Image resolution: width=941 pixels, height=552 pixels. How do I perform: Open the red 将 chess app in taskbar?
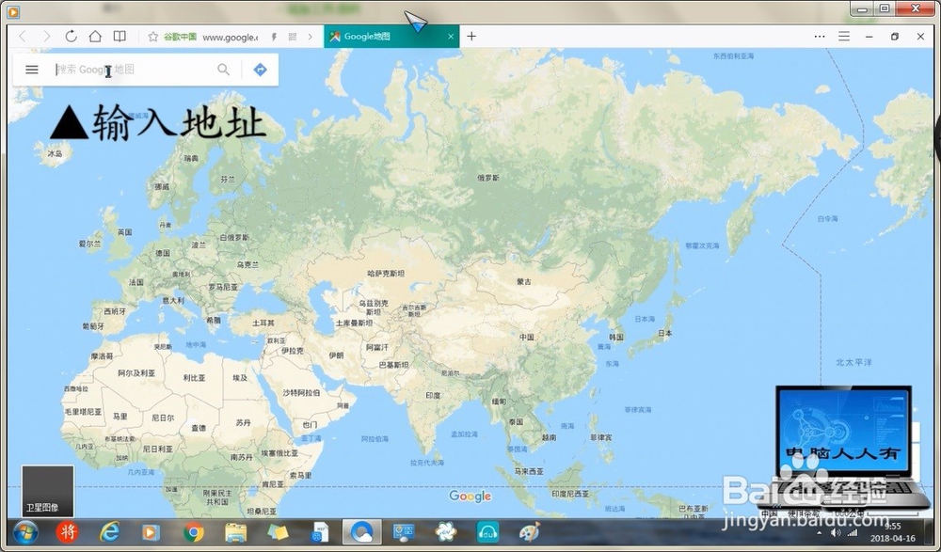pos(67,532)
